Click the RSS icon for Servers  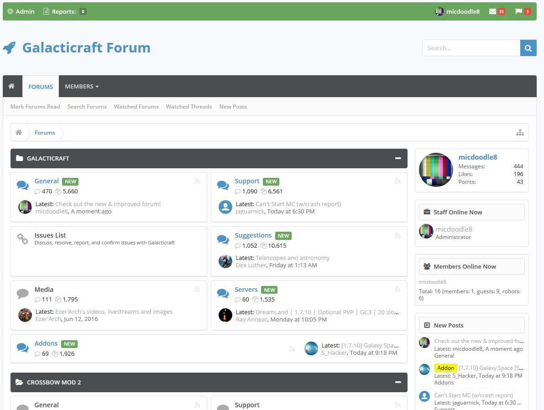click(398, 290)
